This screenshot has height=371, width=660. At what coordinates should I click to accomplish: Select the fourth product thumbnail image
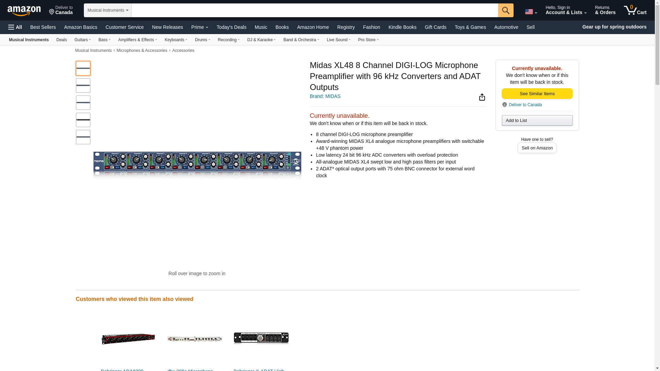[x=83, y=120]
